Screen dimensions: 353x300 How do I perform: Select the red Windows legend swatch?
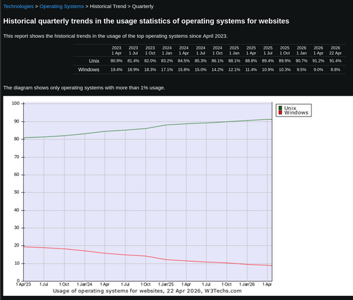coord(280,112)
